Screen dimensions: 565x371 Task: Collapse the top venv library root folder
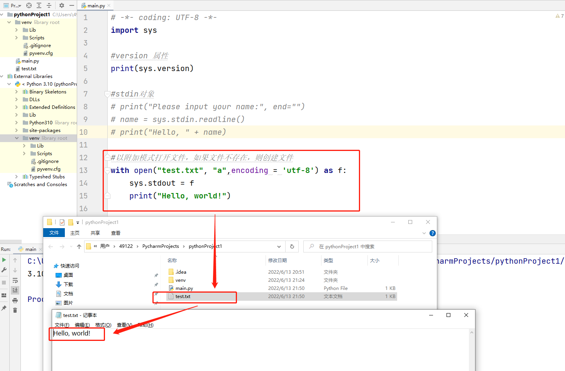(9, 22)
